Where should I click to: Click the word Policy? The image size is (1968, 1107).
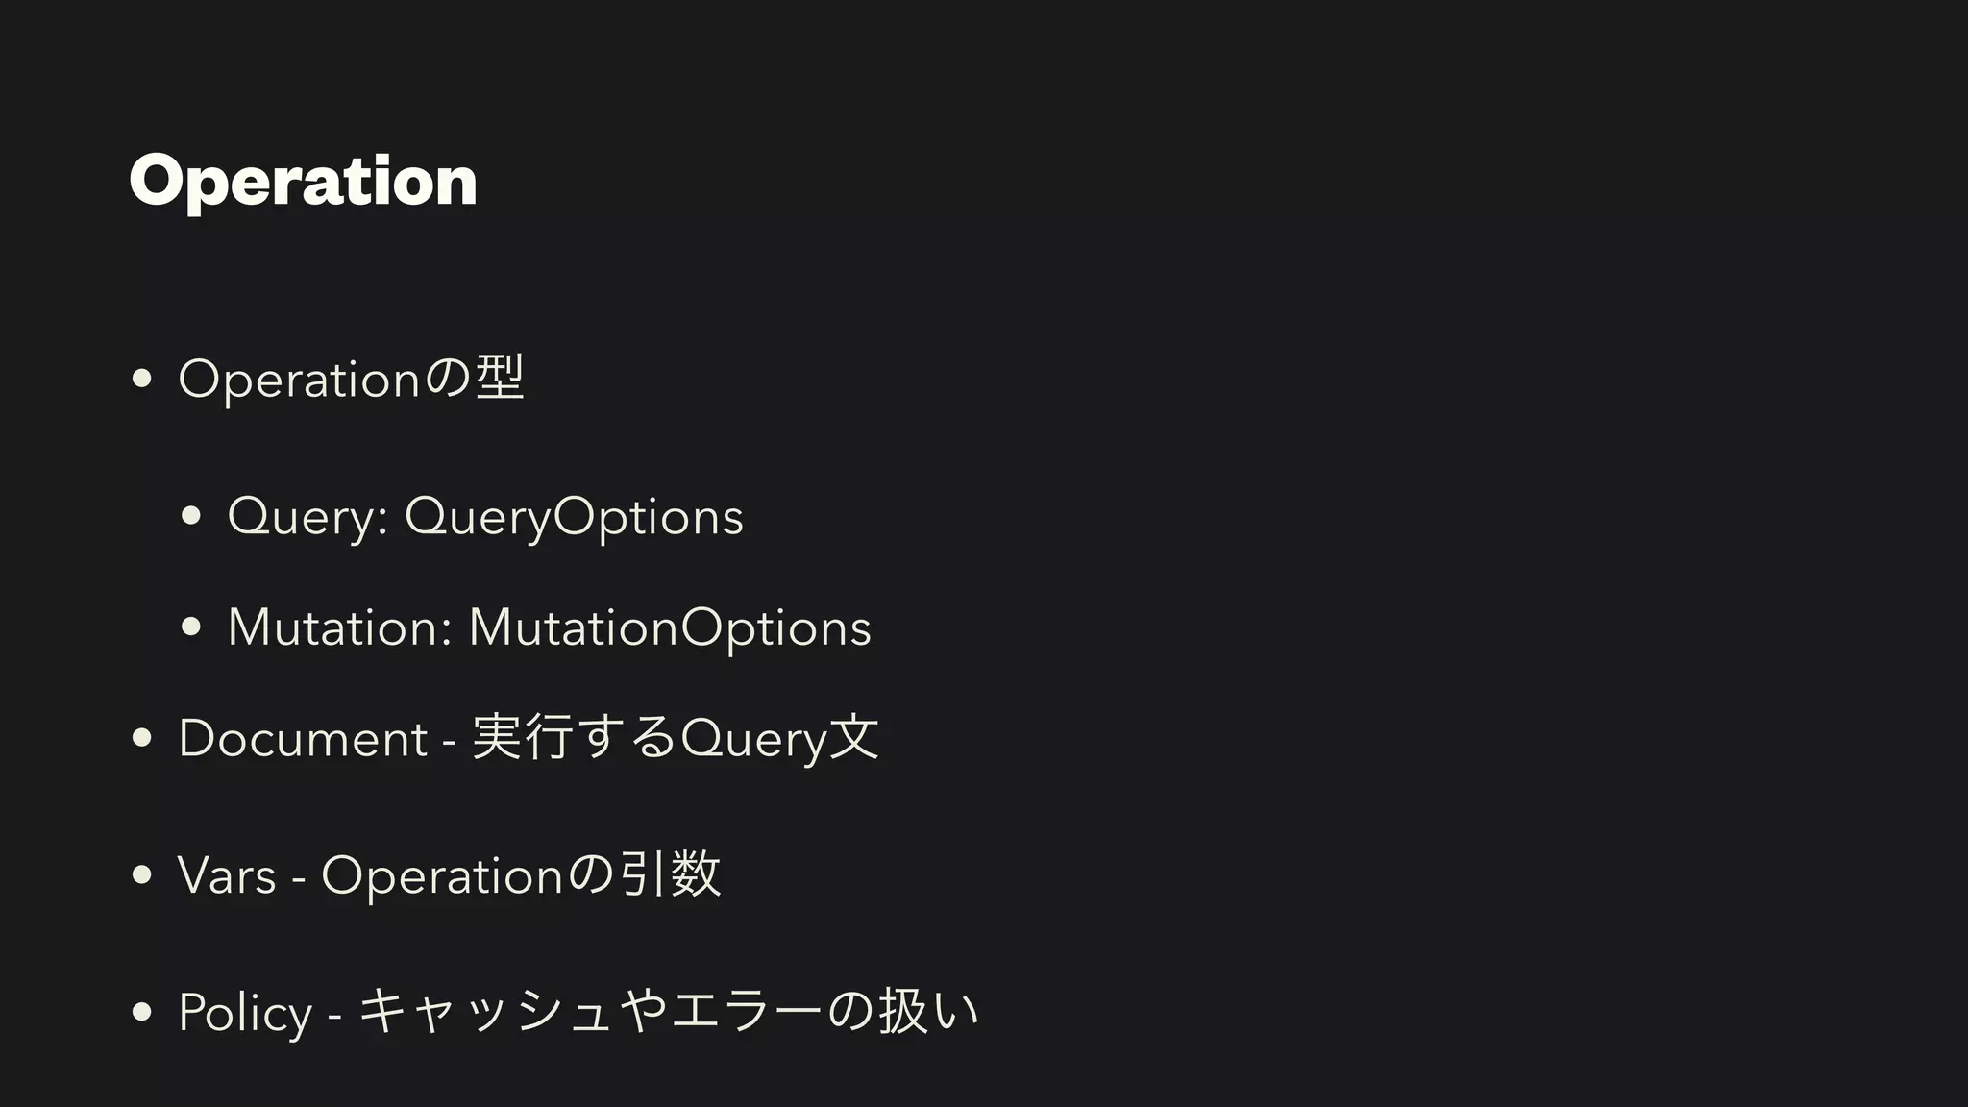point(245,1013)
